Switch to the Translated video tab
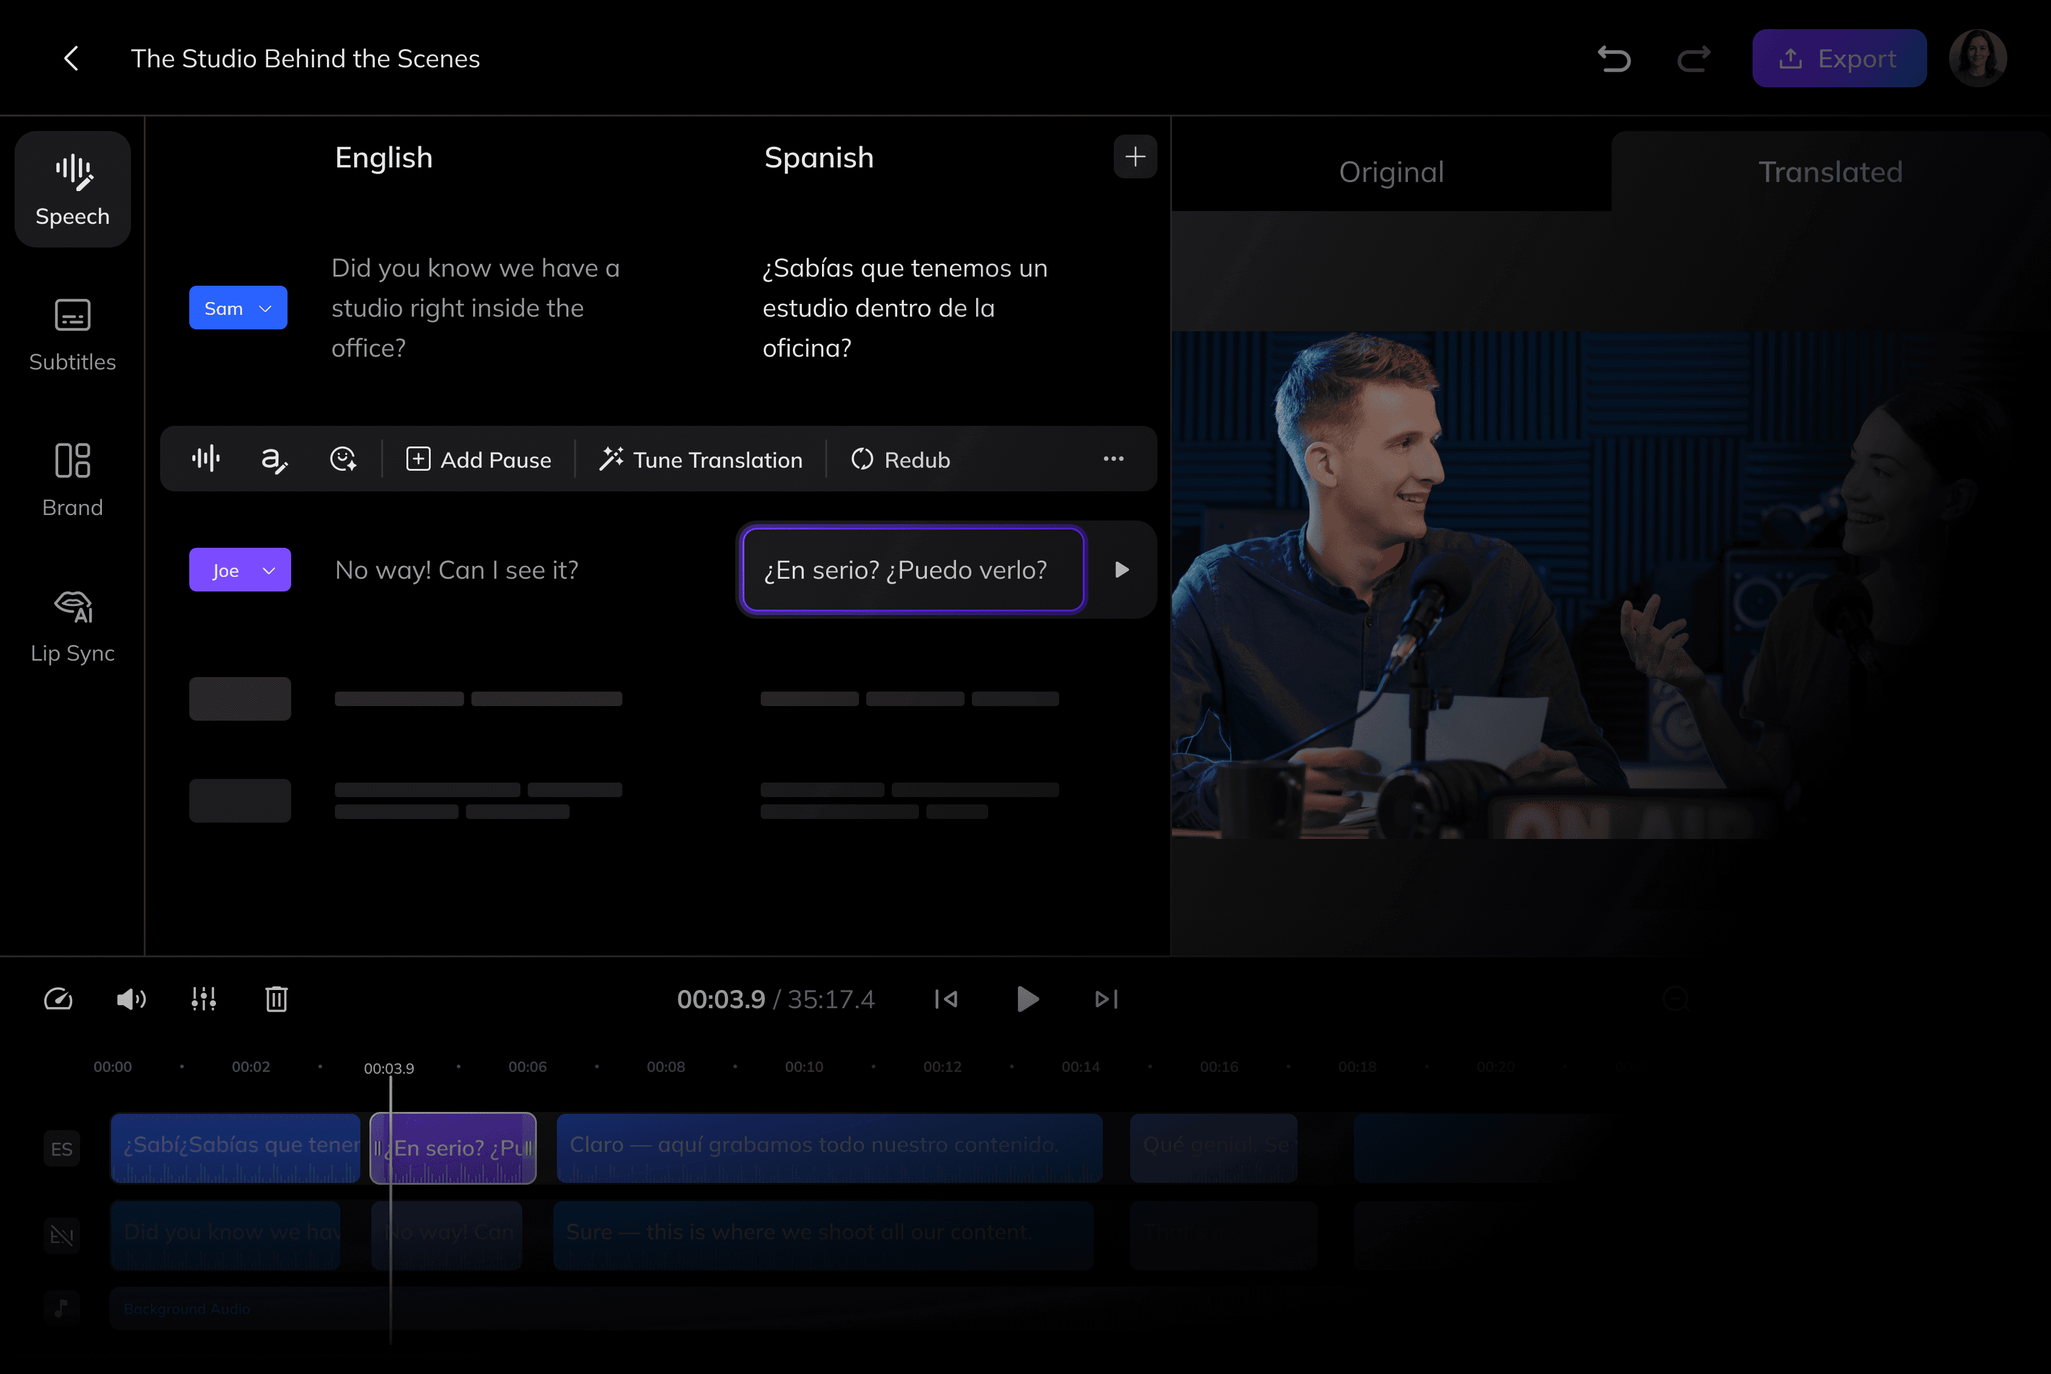The image size is (2051, 1374). 1830,172
